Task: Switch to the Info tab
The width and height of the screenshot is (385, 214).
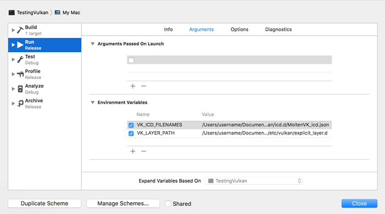Action: point(168,30)
